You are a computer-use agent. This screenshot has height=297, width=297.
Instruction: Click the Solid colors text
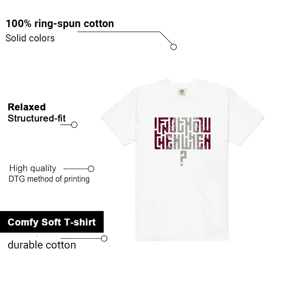tap(30, 38)
